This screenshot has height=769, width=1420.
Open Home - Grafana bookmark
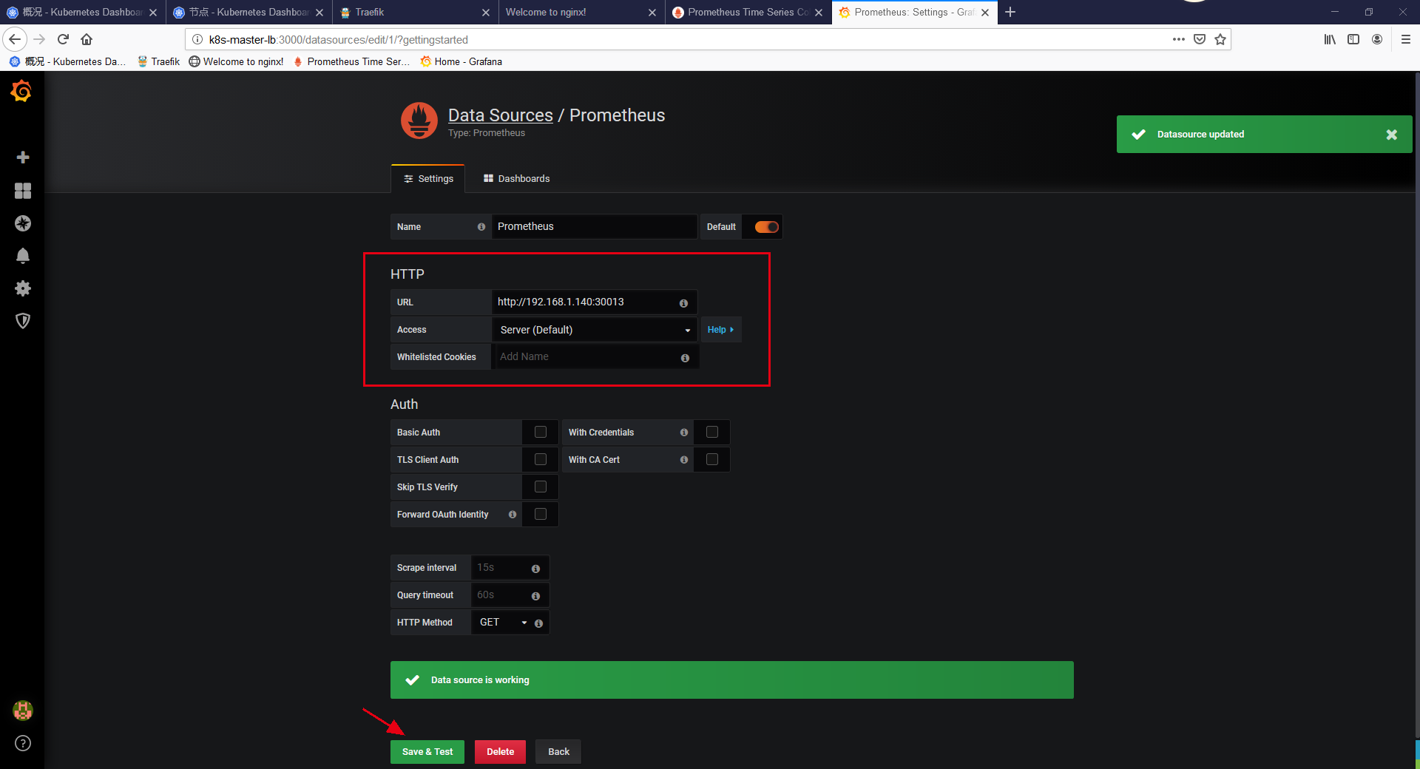point(461,61)
